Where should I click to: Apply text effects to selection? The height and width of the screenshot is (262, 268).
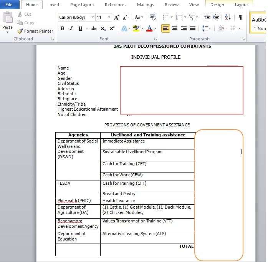pos(124,28)
